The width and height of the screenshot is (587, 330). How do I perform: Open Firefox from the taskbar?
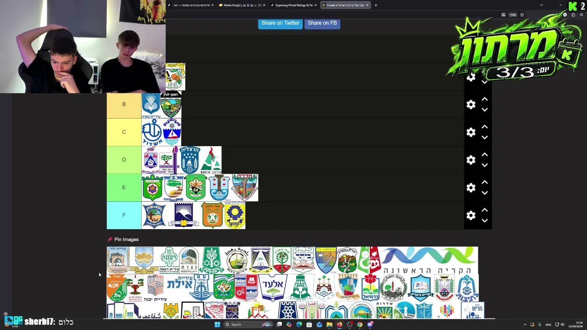click(x=339, y=324)
